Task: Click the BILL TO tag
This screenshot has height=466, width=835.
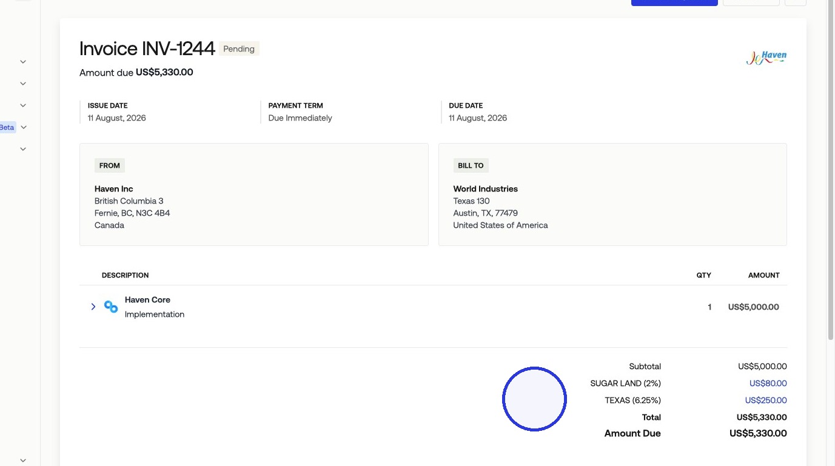Action: pyautogui.click(x=471, y=165)
